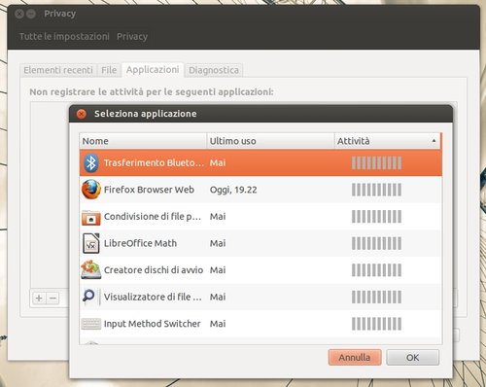Select the Trasferimento Blueto... row name
Screen dimensions: 486x387
pos(155,162)
